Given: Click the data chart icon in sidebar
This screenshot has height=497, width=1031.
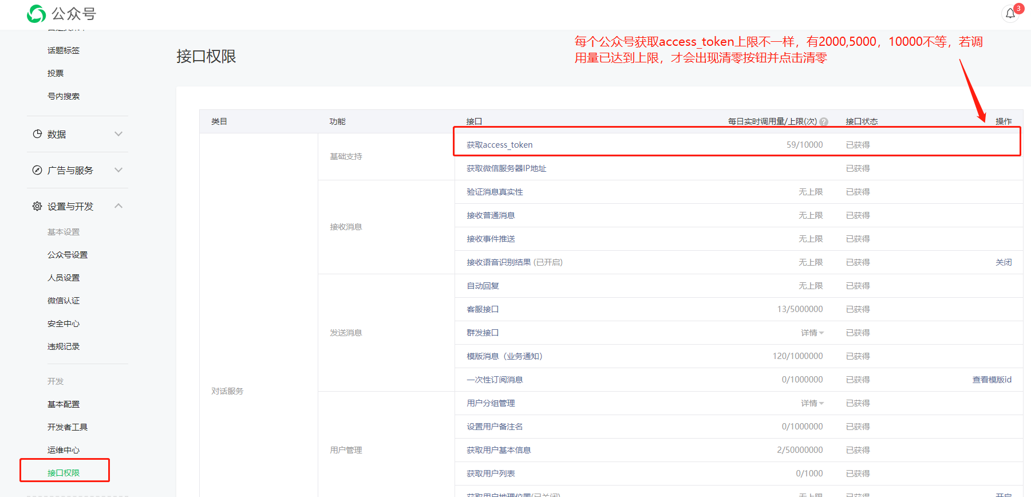Looking at the screenshot, I should 37,134.
